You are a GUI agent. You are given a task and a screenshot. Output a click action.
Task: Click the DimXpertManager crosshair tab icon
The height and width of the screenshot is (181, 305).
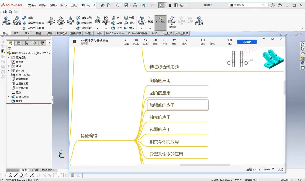point(34,43)
